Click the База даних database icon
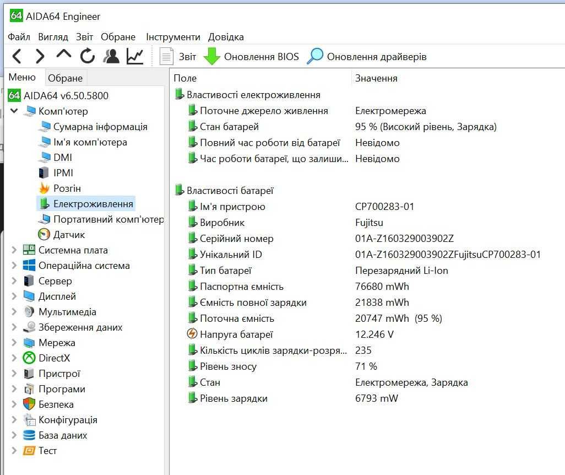This screenshot has height=475, width=565. point(29,435)
